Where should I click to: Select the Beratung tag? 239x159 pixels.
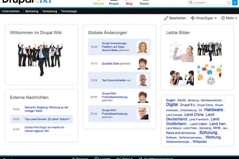193,100
